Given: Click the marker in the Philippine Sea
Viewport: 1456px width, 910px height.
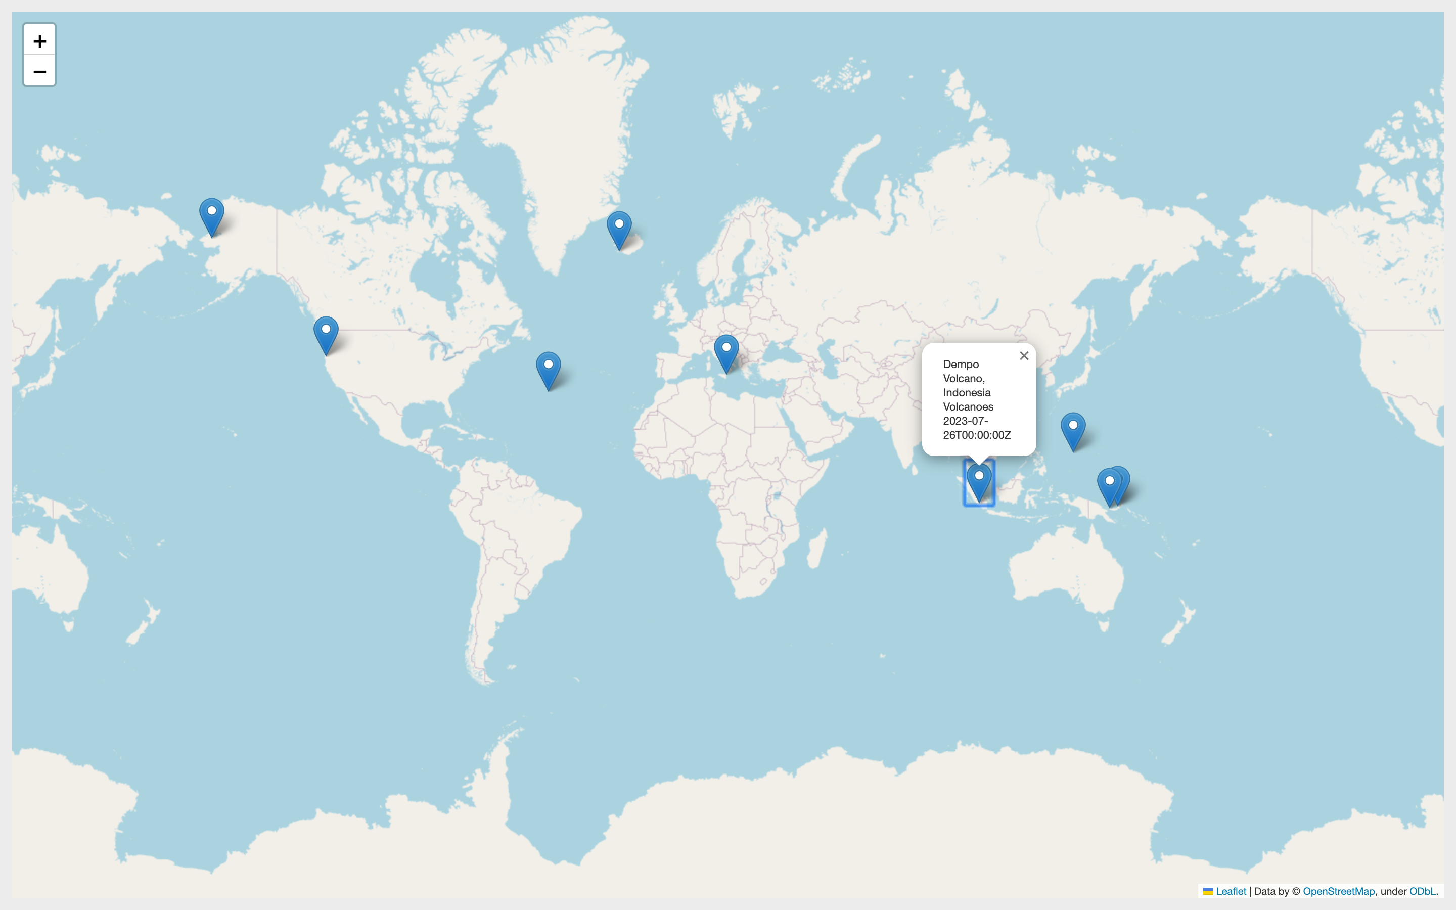Looking at the screenshot, I should point(1073,430).
